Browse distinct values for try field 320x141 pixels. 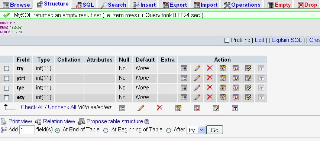(x=184, y=68)
